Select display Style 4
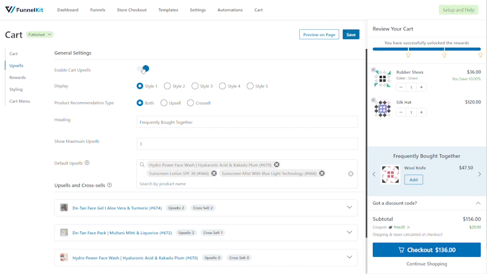Screen dimensions: 487x274 point(223,86)
